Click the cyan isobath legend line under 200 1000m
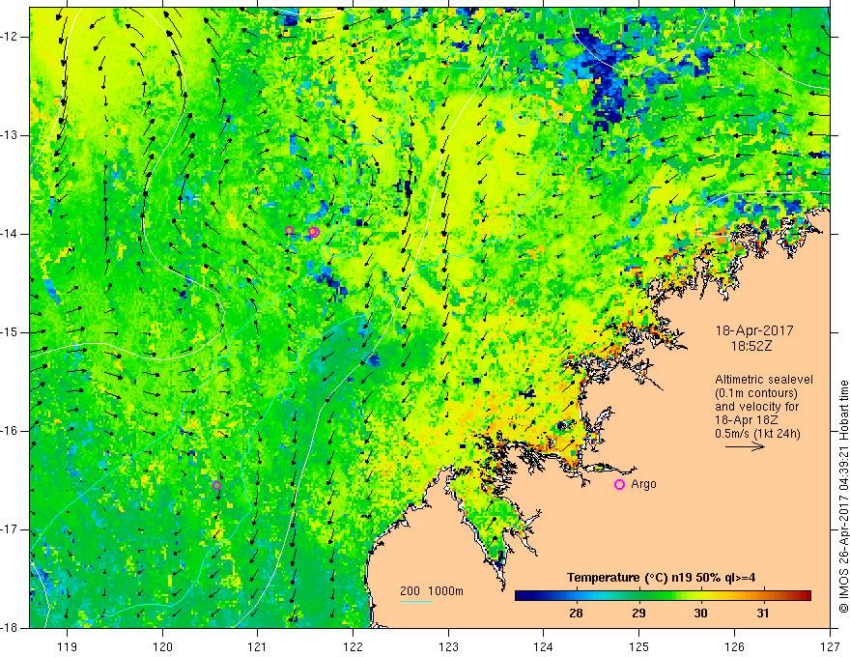Viewport: 850px width, 657px height. 415,601
